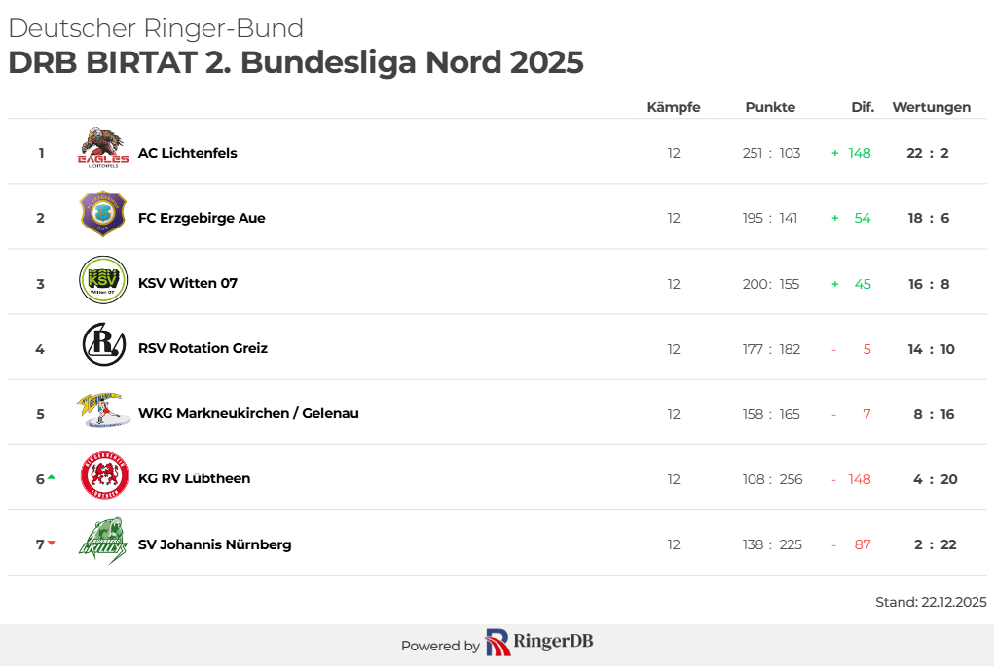
Task: Click the green up arrow at rank 6
Action: 51,477
